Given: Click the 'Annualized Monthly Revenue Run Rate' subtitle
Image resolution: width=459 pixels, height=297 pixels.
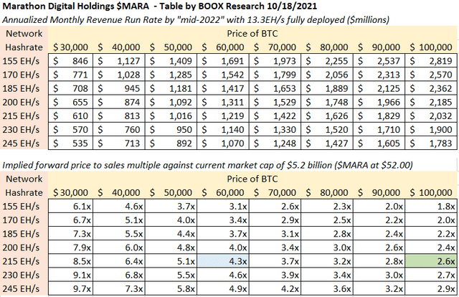Looking at the screenshot, I should click(x=196, y=19).
